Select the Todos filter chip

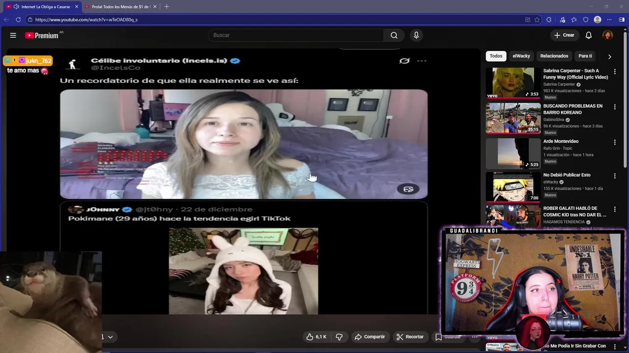click(496, 56)
